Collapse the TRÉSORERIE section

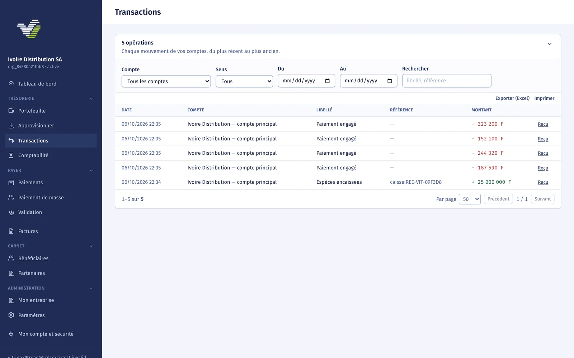click(91, 98)
